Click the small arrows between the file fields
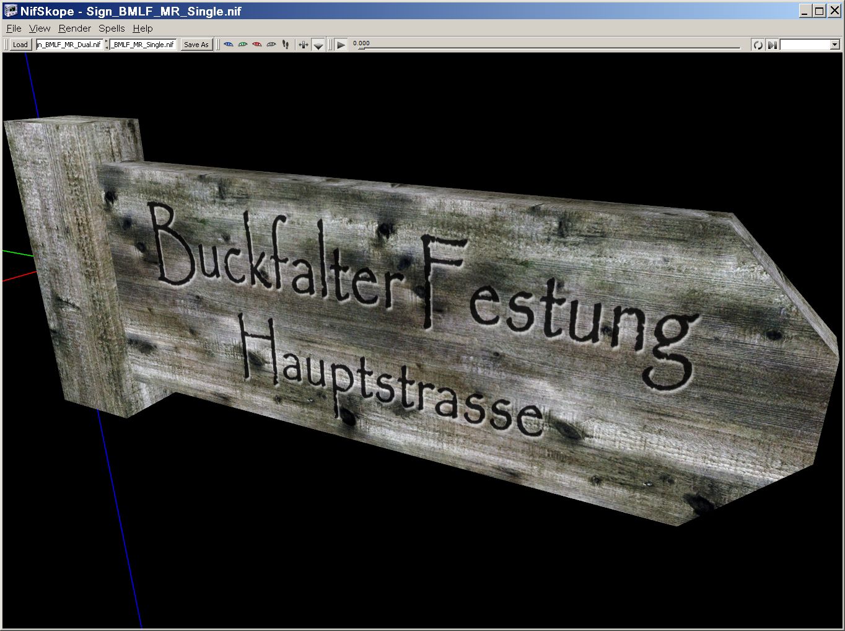 (106, 45)
